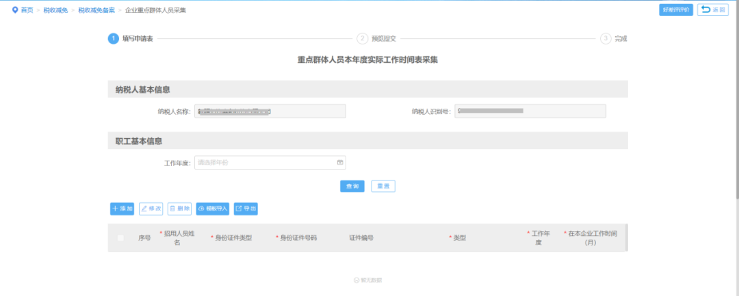Viewport: 739px width, 296px height.
Task: Click the 纳税人名称 input field
Action: [x=270, y=111]
